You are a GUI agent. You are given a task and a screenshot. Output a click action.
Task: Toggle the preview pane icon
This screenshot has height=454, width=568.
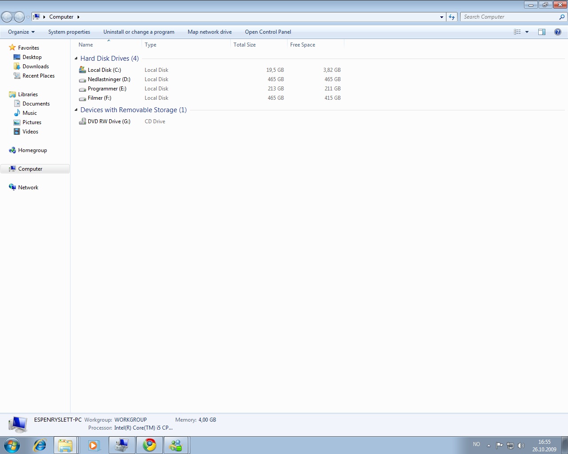coord(542,32)
